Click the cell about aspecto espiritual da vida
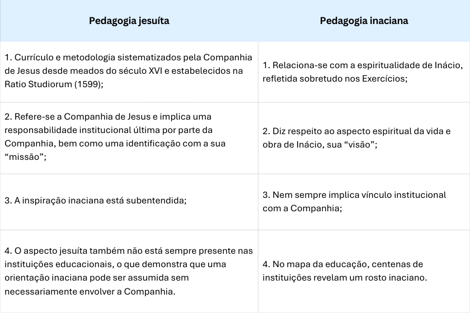470x313 pixels. pos(363,137)
